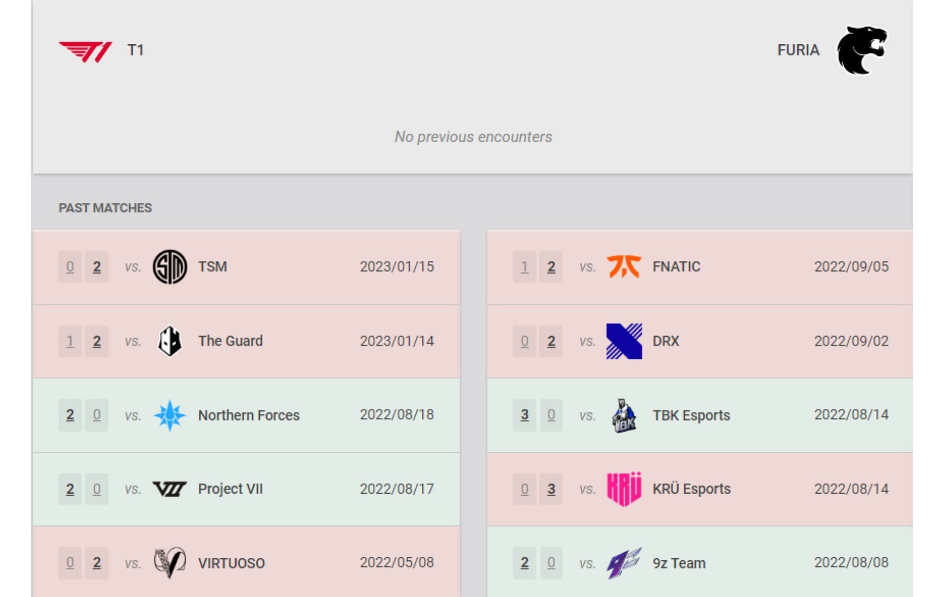The height and width of the screenshot is (597, 944).
Task: Click the KRÜ Esports 2022/08/14 date
Action: pos(852,489)
